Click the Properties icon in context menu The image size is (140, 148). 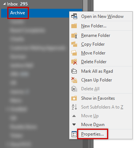(x=74, y=134)
